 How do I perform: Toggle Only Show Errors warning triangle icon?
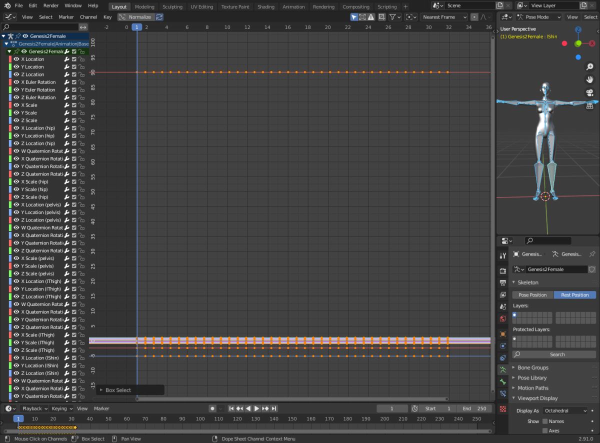click(x=371, y=17)
